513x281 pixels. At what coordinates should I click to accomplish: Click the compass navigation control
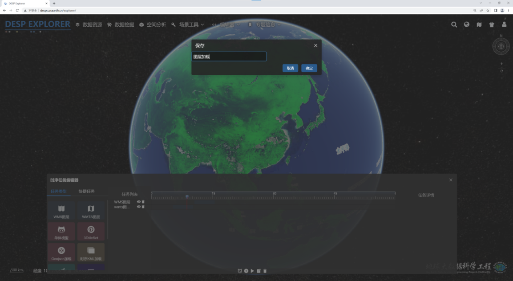tap(501, 46)
